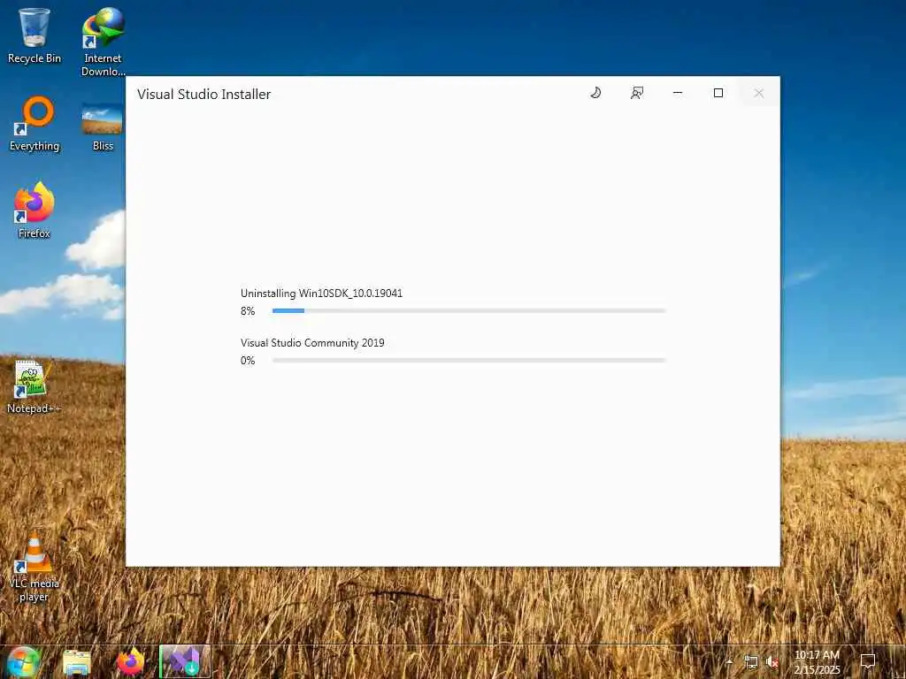The image size is (906, 679).
Task: Show hidden system tray icons arrow
Action: point(729,661)
